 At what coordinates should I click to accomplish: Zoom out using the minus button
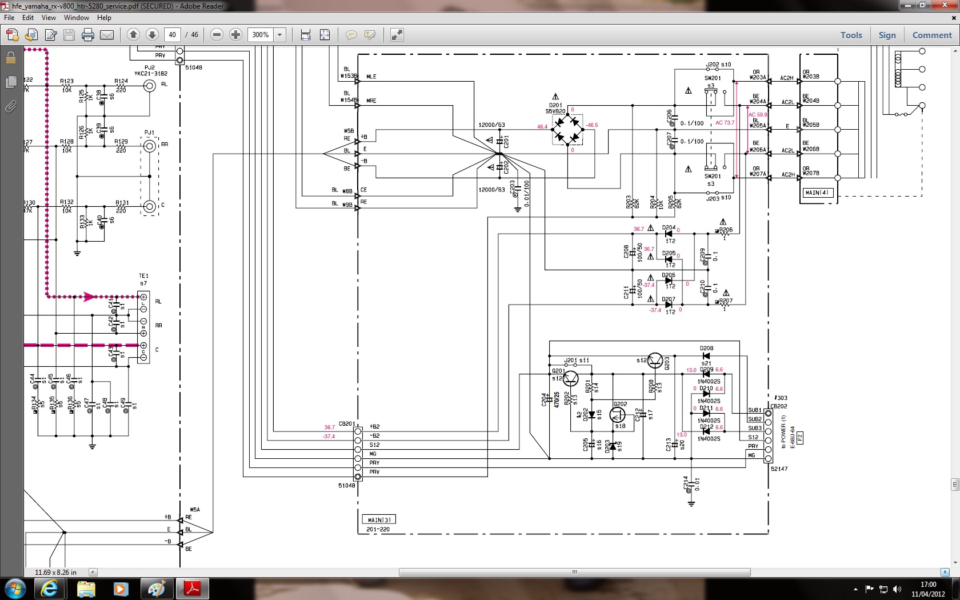(x=217, y=35)
